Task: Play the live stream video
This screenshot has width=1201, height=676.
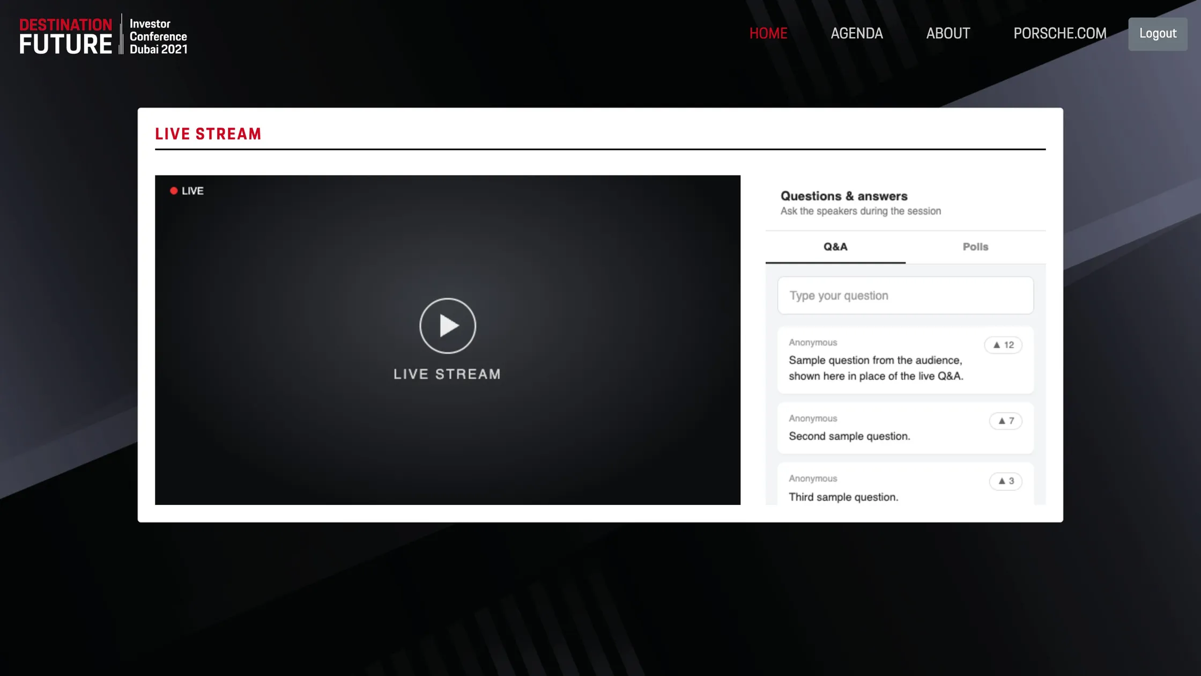Action: [448, 326]
